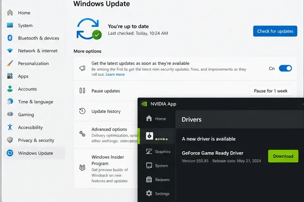This screenshot has width=304, height=202.
Task: Select Graphics label in NVIDIA App sidebar
Action: point(163,151)
